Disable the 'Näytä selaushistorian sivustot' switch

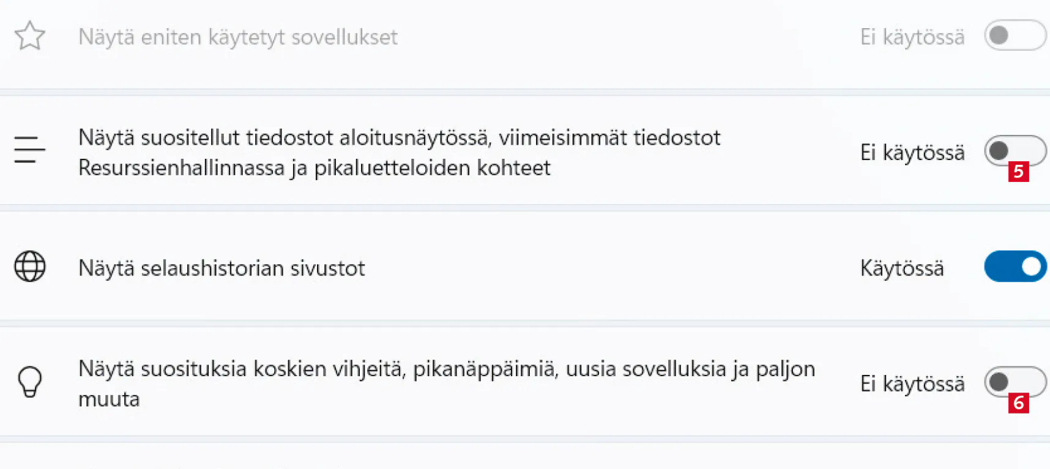[x=1015, y=266]
